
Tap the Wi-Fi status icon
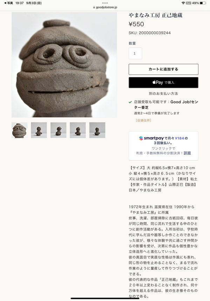click(x=183, y=3)
